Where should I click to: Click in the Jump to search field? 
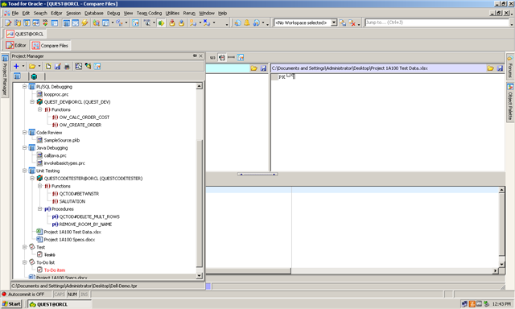point(437,23)
